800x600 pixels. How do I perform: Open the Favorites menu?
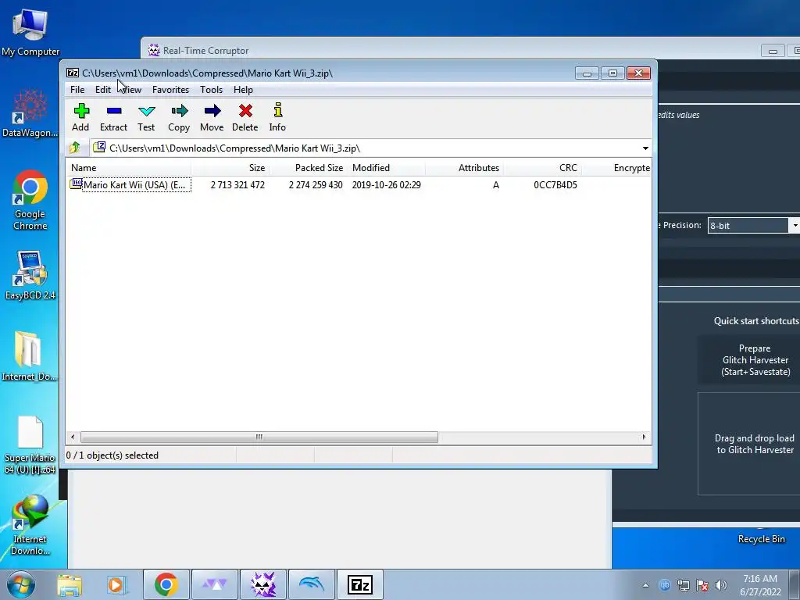(x=170, y=90)
